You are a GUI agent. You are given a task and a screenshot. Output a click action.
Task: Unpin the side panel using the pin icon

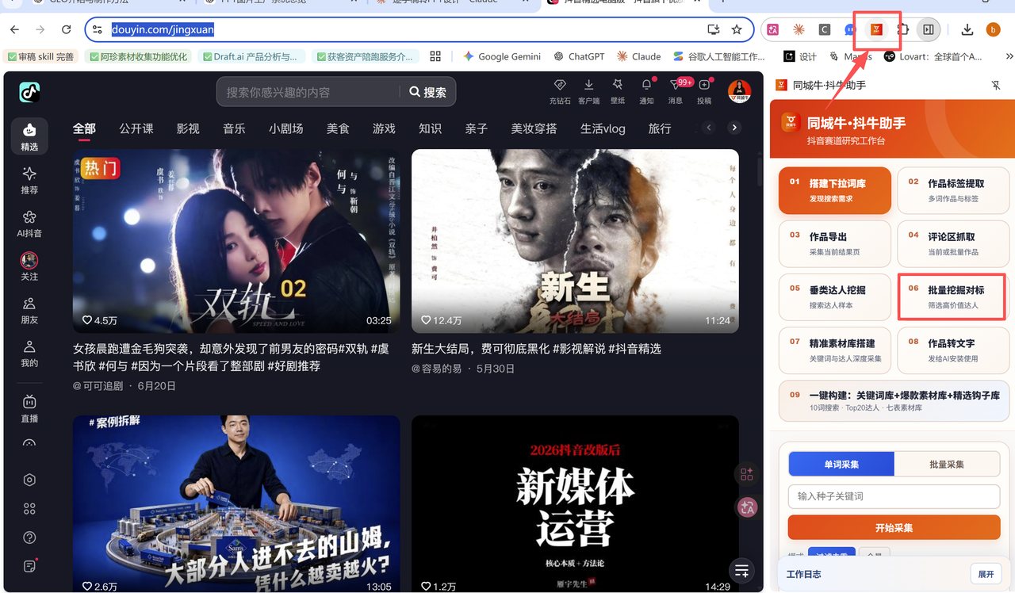pyautogui.click(x=996, y=85)
